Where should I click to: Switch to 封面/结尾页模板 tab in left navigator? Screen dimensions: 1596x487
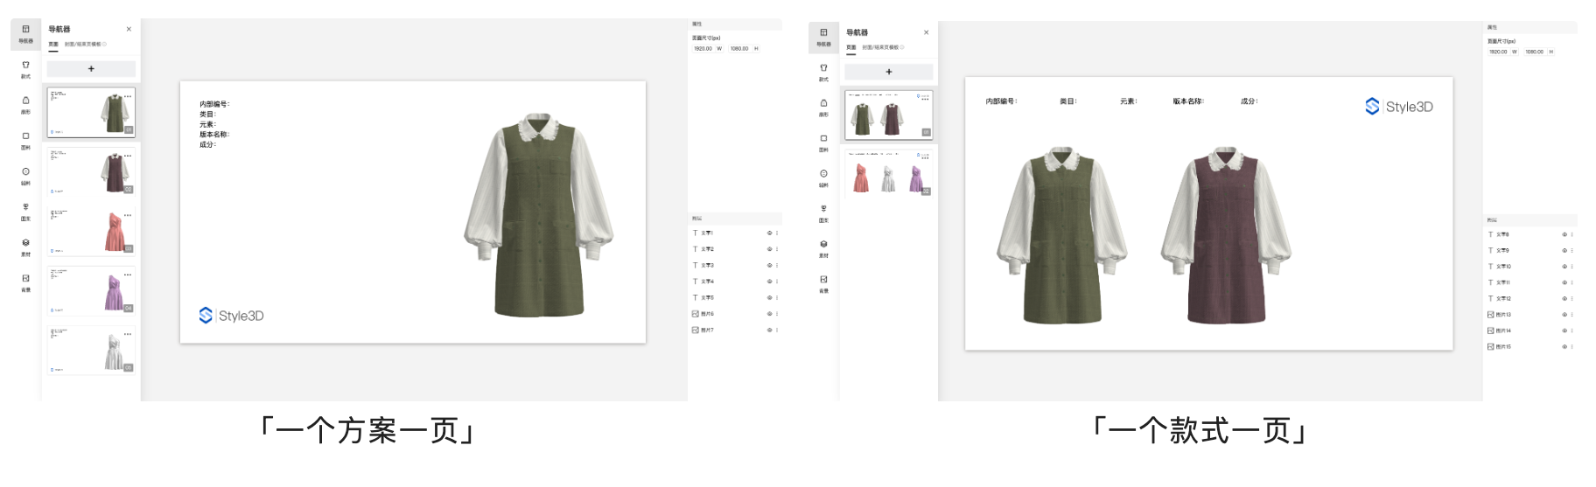tap(85, 44)
